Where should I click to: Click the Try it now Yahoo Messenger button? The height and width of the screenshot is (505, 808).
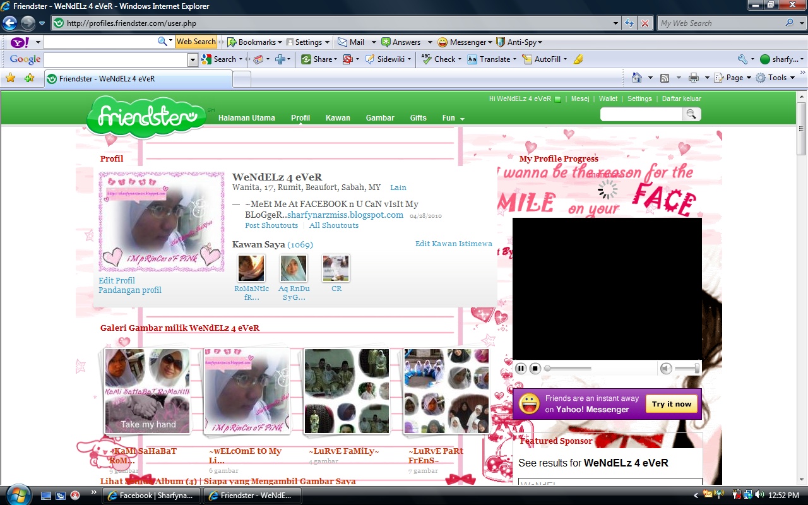pyautogui.click(x=672, y=404)
